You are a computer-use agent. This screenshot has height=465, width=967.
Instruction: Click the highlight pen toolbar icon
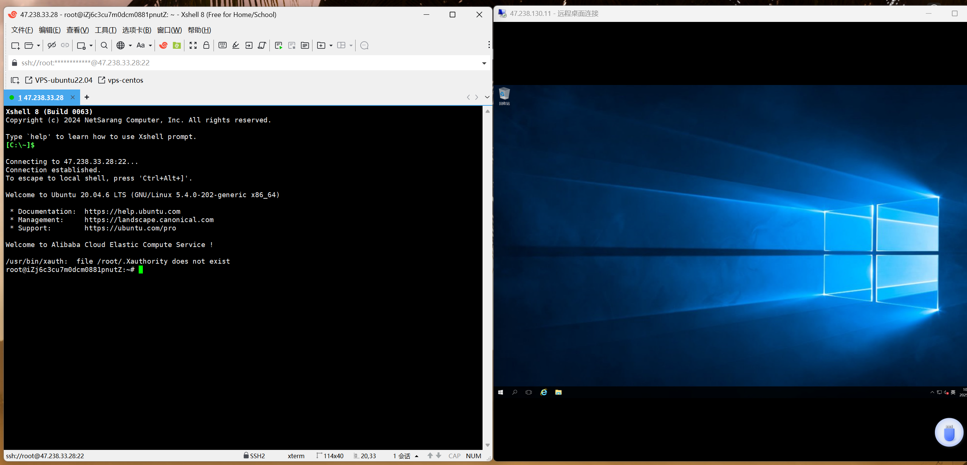point(236,45)
